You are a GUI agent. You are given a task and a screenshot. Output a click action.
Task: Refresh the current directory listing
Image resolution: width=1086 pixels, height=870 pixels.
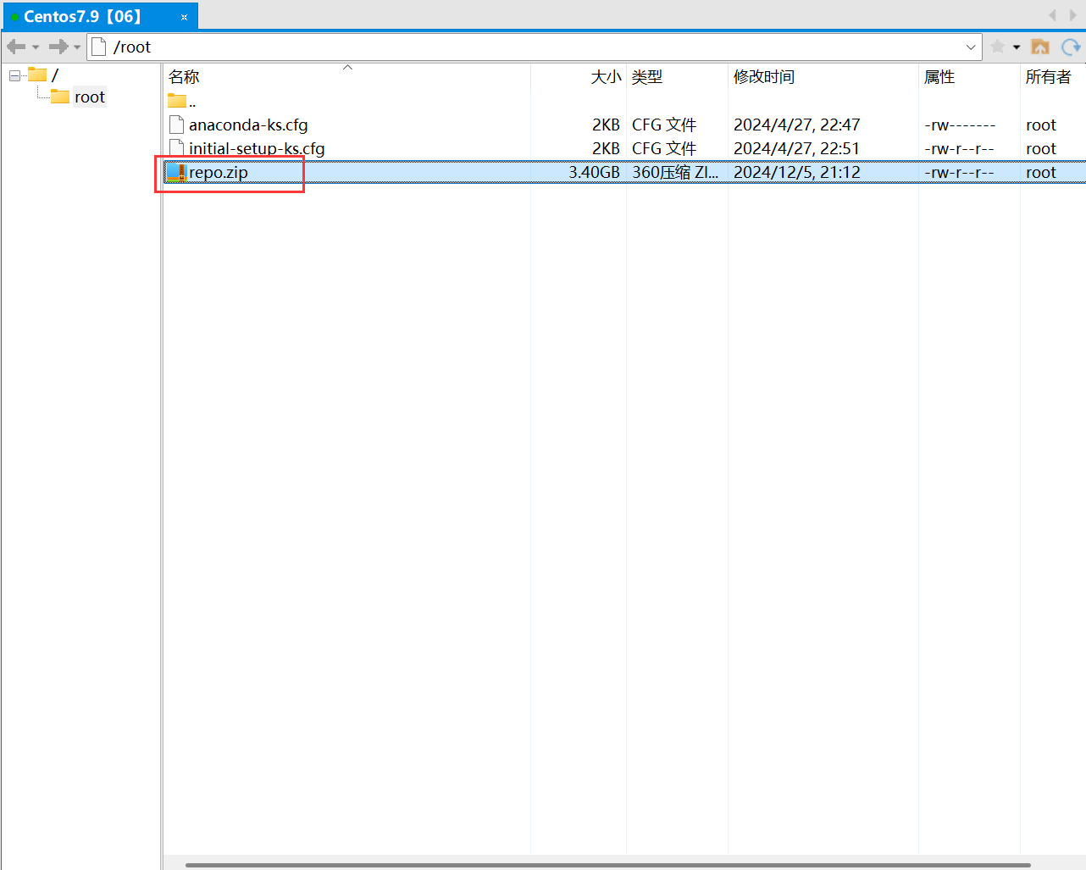pyautogui.click(x=1071, y=47)
